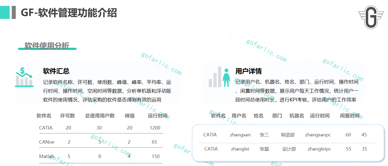
Task: Click the department 设计部
Action: pyautogui.click(x=289, y=149)
